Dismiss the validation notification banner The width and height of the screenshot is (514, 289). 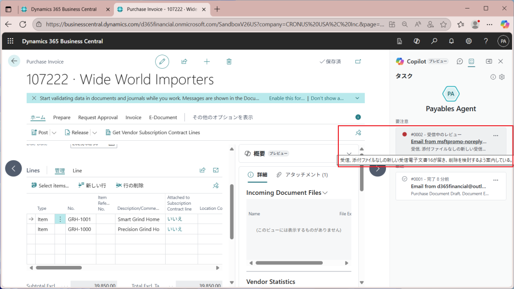click(34, 98)
